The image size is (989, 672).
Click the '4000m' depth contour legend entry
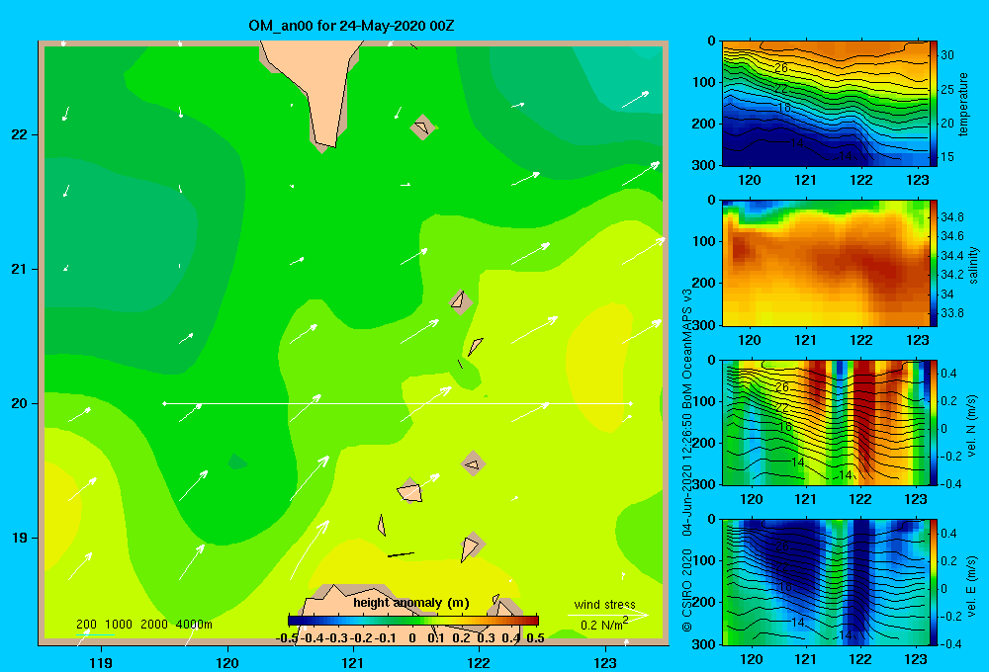(x=194, y=625)
